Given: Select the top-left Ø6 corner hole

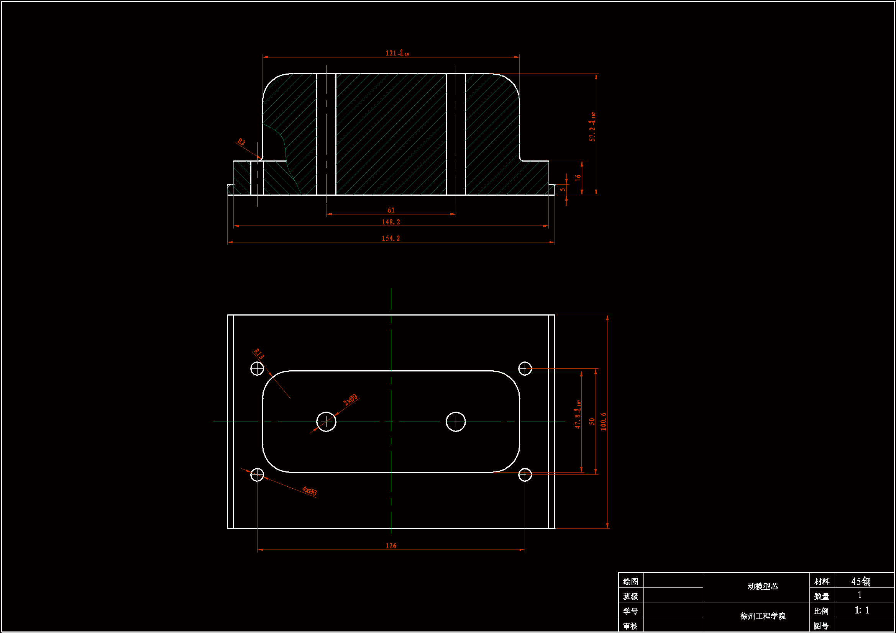Looking at the screenshot, I should pos(257,368).
